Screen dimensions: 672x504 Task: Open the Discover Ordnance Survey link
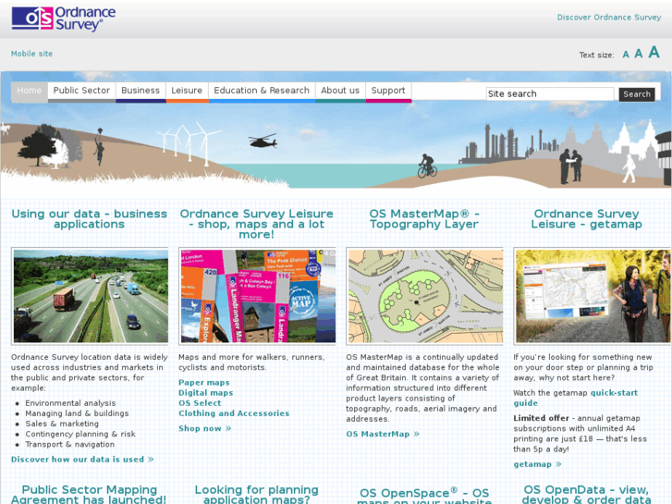[608, 18]
